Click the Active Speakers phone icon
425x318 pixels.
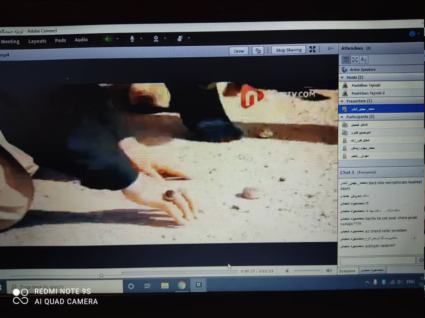pyautogui.click(x=344, y=70)
